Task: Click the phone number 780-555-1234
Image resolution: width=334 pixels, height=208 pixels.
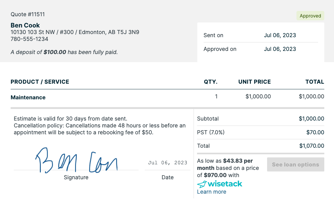Action: (29, 39)
